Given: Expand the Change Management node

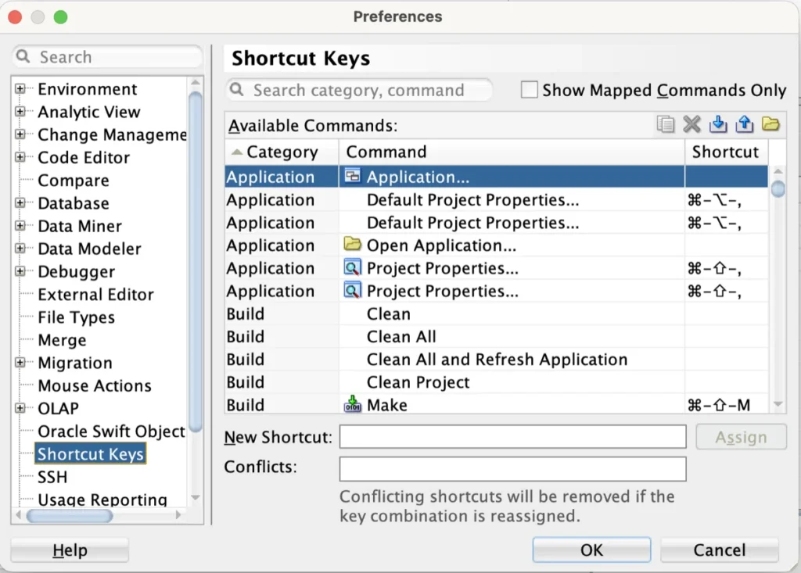Looking at the screenshot, I should point(20,134).
